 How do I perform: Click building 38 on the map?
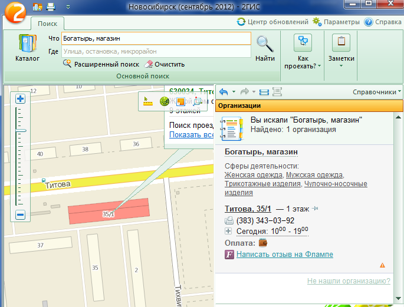click(x=86, y=149)
